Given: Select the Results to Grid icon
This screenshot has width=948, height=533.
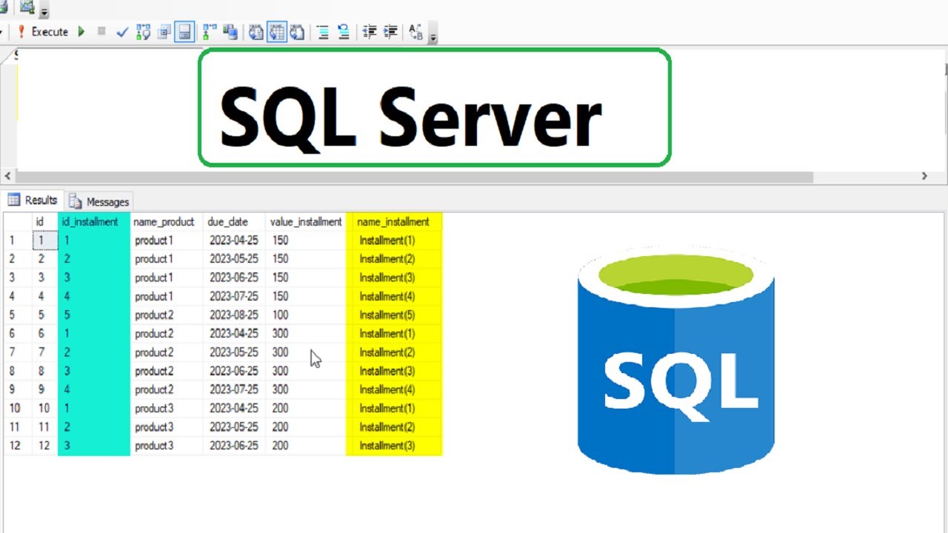Looking at the screenshot, I should [277, 32].
